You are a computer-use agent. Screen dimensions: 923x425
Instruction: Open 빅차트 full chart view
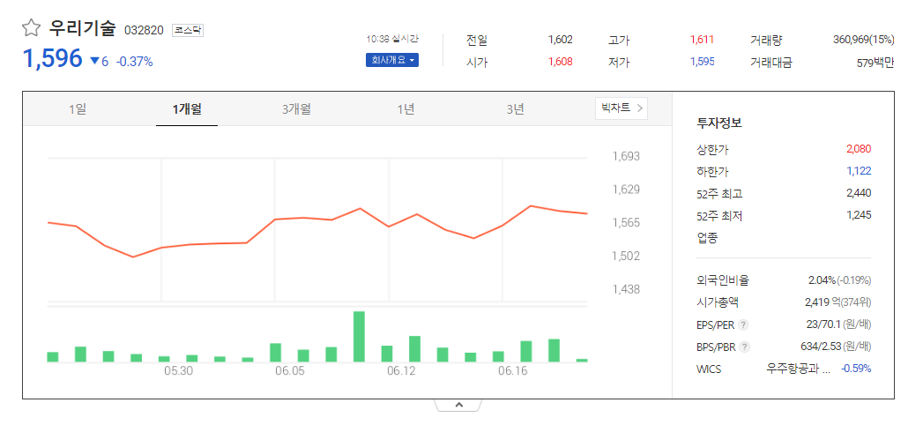pos(621,108)
